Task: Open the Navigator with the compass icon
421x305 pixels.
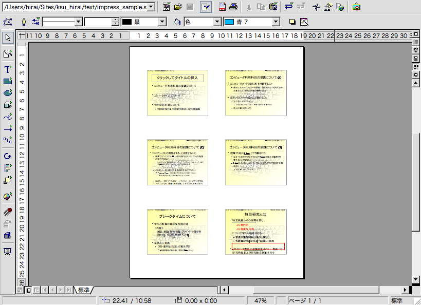Action: (317, 7)
